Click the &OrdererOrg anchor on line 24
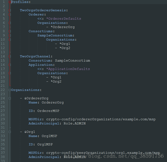 click(36, 98)
